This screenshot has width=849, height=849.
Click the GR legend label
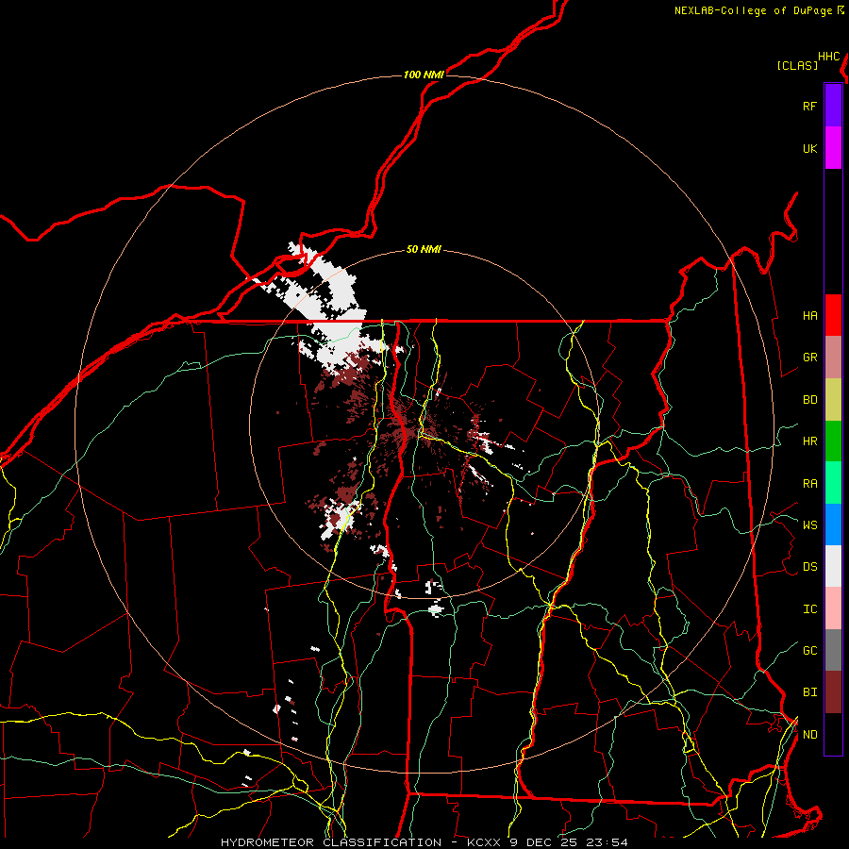[x=809, y=358]
